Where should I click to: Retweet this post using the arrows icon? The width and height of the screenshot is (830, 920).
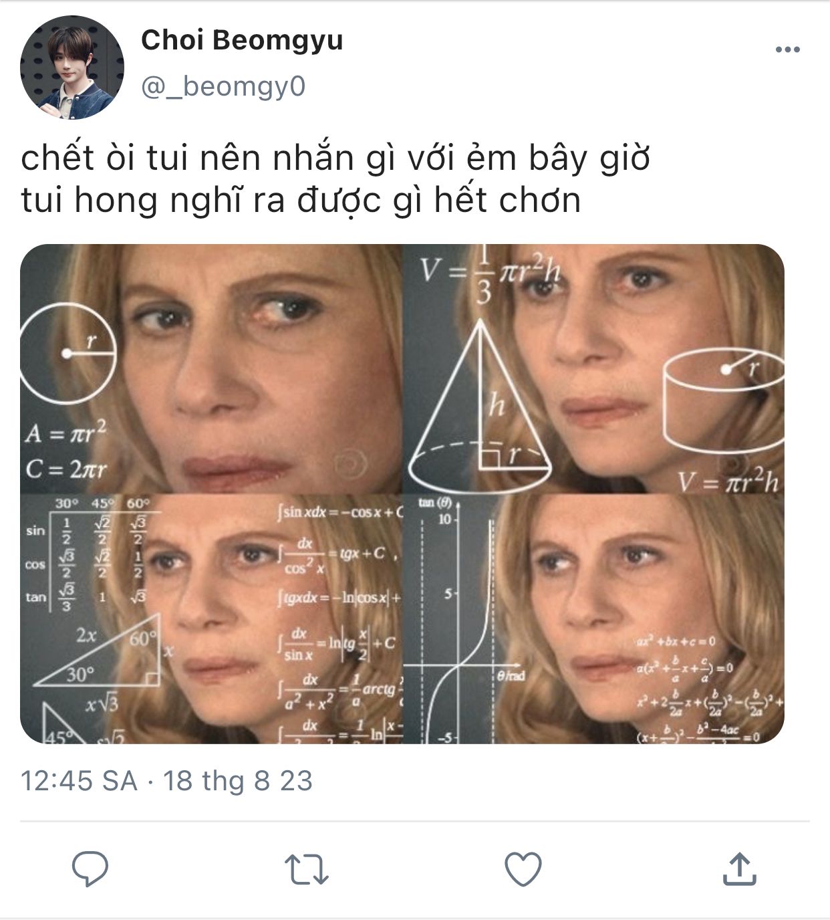[x=307, y=869]
